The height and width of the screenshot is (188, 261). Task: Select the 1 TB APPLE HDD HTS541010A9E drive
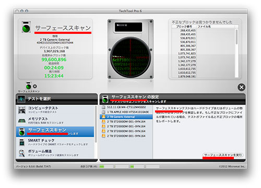[x=126, y=112]
